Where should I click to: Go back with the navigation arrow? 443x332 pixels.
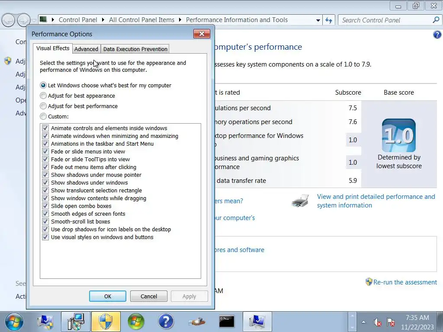pyautogui.click(x=8, y=20)
